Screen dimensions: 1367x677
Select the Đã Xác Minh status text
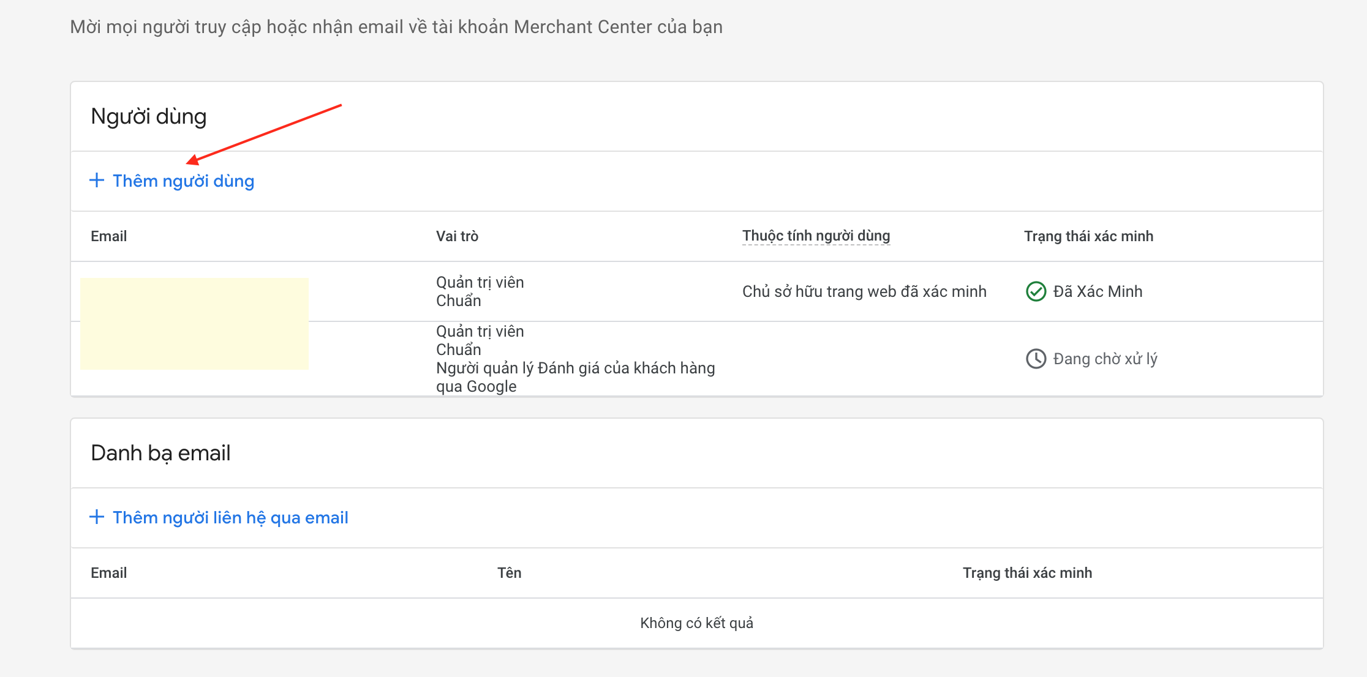click(1098, 291)
